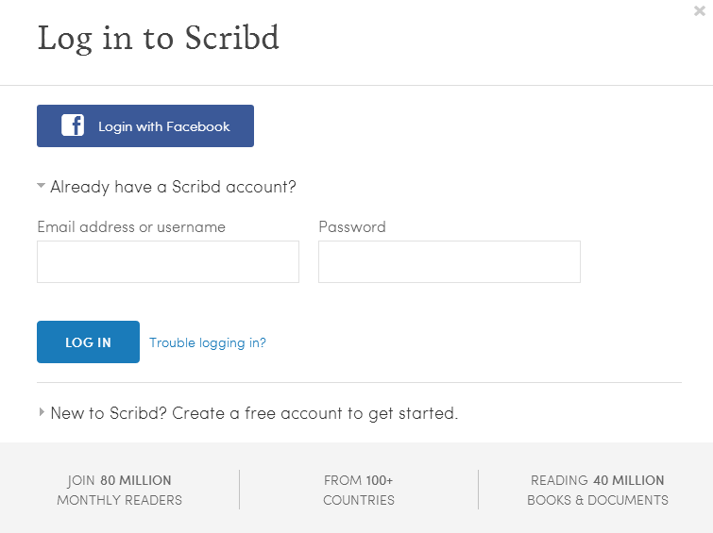Click the divider line below the LOG IN button
713x533 pixels.
click(x=359, y=383)
